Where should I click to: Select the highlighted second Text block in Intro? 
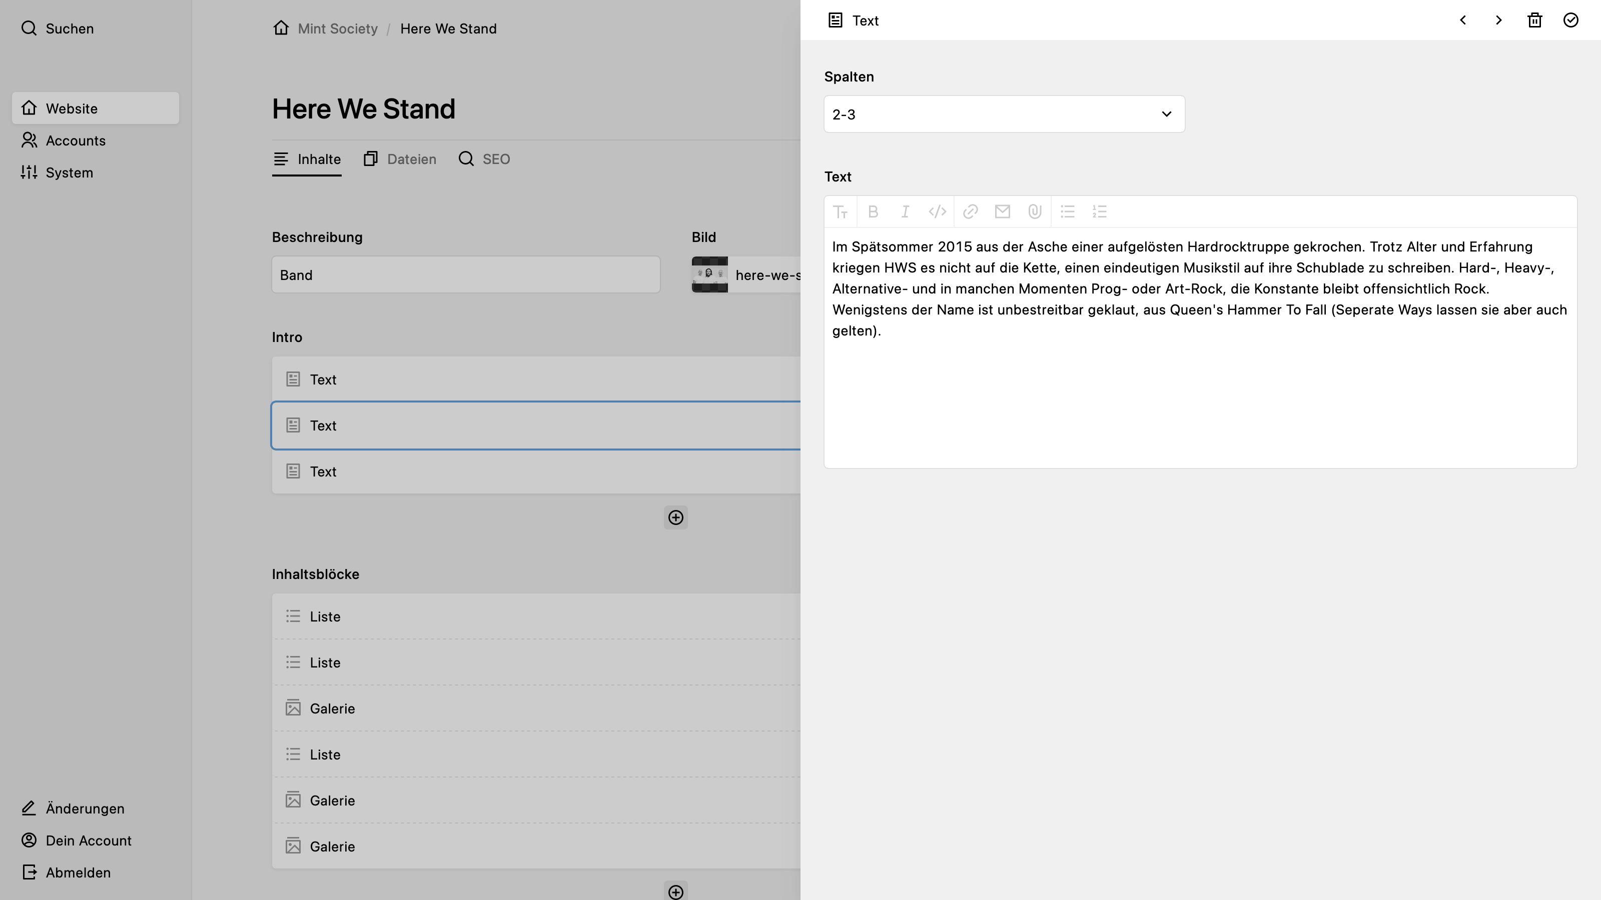tap(536, 425)
